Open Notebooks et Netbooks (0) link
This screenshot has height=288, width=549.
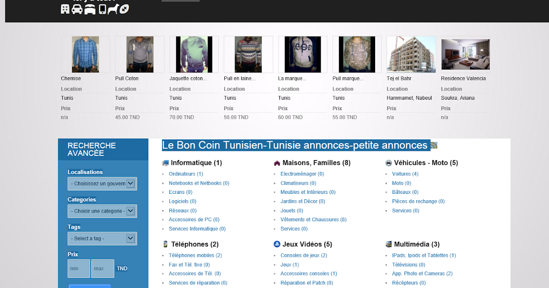pos(199,183)
